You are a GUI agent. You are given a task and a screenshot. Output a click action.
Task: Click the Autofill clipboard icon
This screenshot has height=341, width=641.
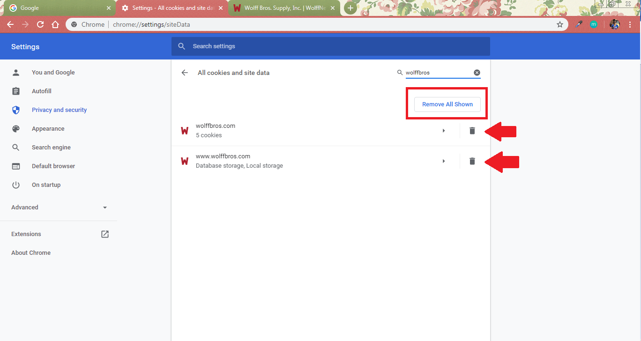pyautogui.click(x=16, y=91)
